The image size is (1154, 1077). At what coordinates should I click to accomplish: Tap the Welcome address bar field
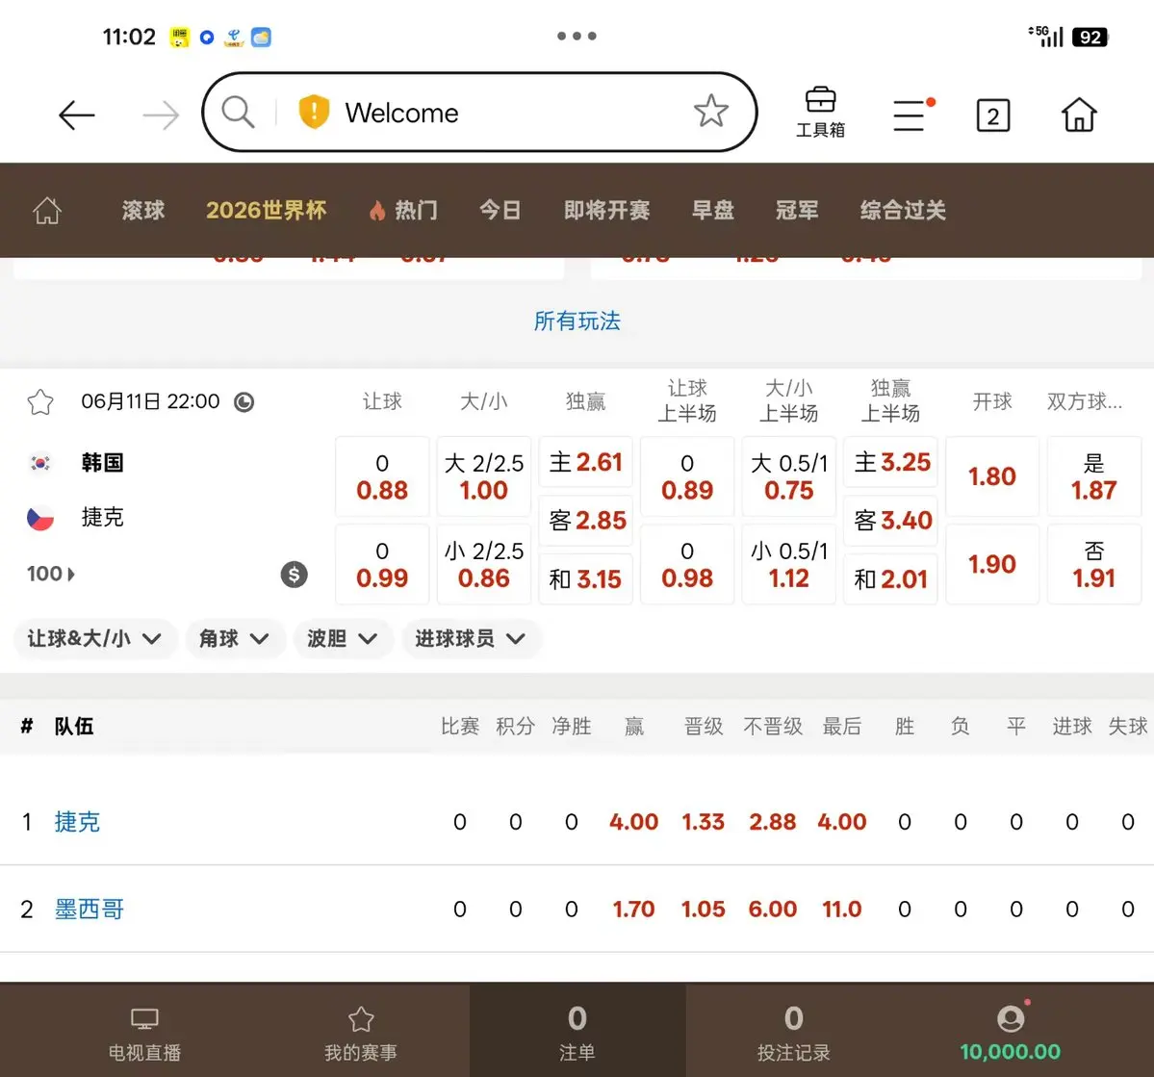(x=479, y=112)
